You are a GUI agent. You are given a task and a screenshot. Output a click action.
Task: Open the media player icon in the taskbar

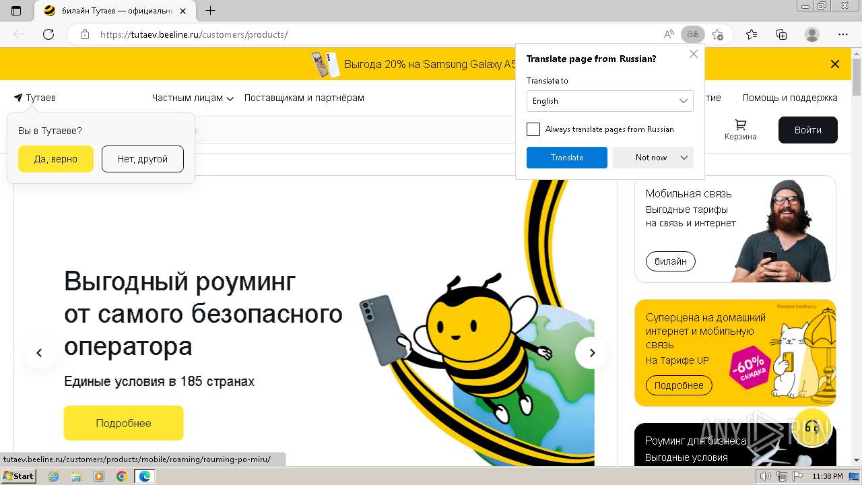coord(99,476)
